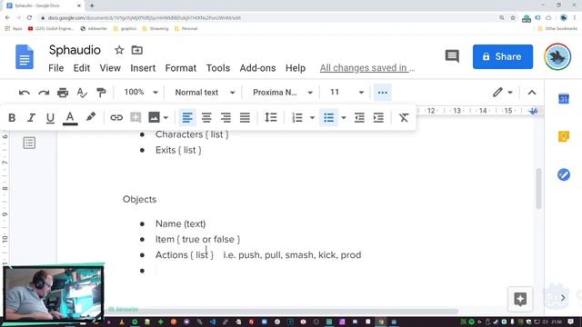
Task: Open the 100% zoom dropdown
Action: point(141,93)
